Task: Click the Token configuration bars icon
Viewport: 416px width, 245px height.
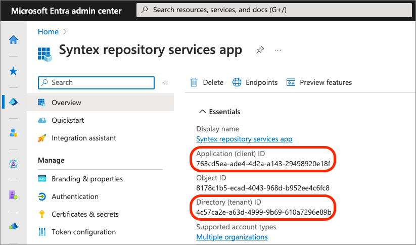Action: [x=42, y=232]
